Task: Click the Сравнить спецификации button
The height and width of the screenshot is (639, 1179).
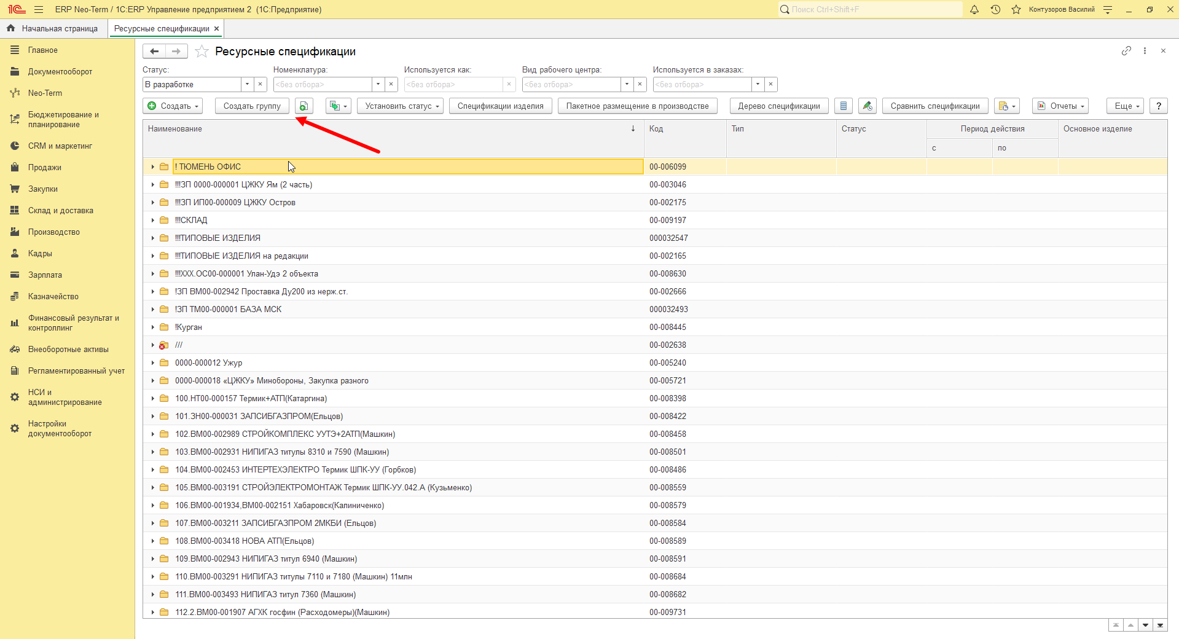Action: coord(935,106)
